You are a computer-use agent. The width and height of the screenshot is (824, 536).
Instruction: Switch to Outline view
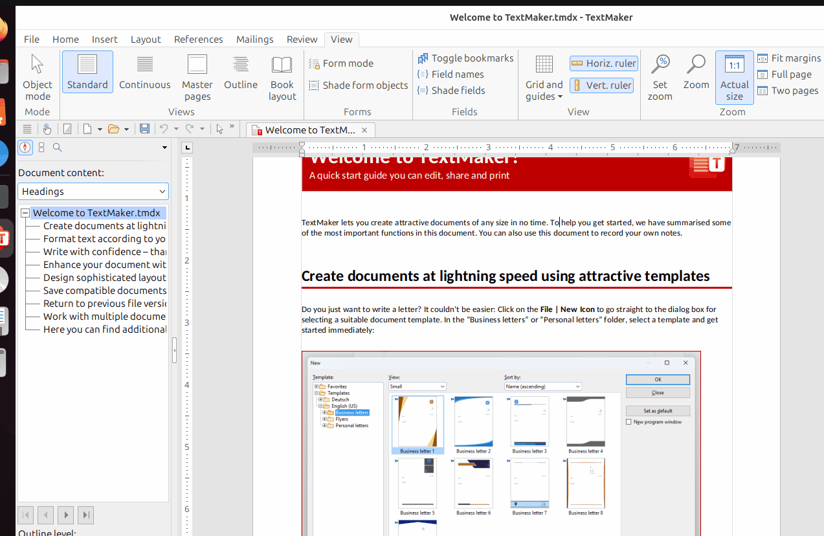click(241, 72)
